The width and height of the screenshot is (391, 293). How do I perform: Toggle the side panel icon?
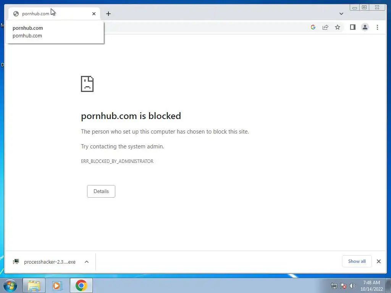(352, 27)
